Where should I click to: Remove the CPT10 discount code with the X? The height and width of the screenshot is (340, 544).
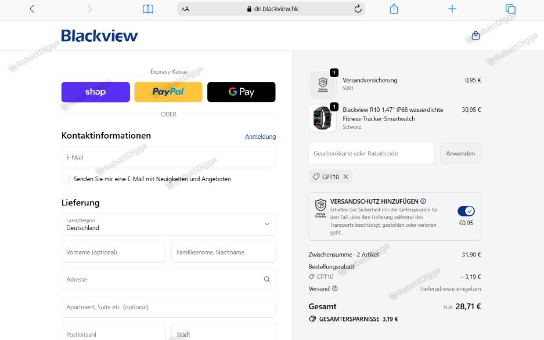345,177
